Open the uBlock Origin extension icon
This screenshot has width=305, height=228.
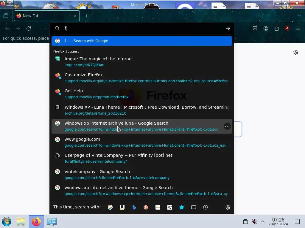click(287, 28)
